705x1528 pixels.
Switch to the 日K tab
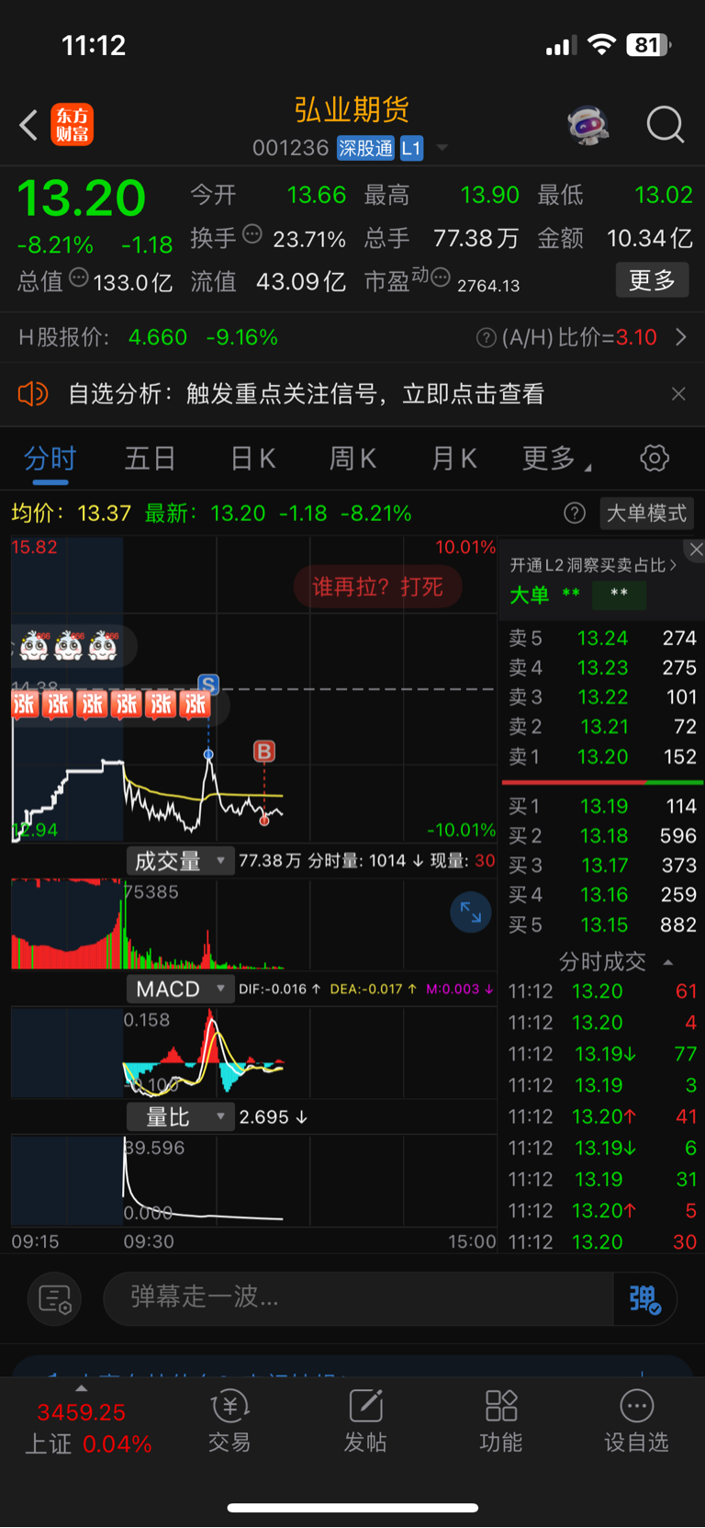tap(252, 458)
